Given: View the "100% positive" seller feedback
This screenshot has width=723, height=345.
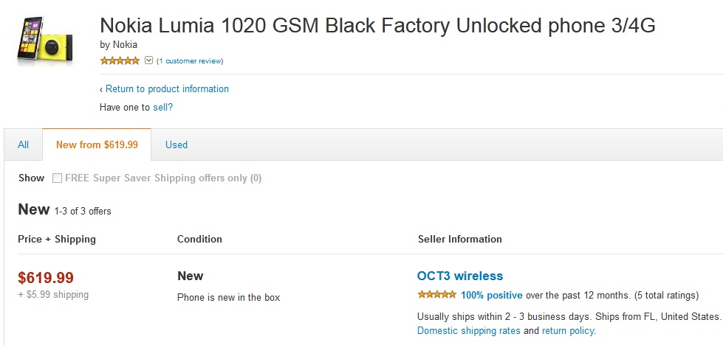Looking at the screenshot, I should coord(491,296).
